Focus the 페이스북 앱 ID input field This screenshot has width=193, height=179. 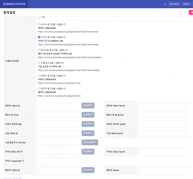[x=59, y=115]
